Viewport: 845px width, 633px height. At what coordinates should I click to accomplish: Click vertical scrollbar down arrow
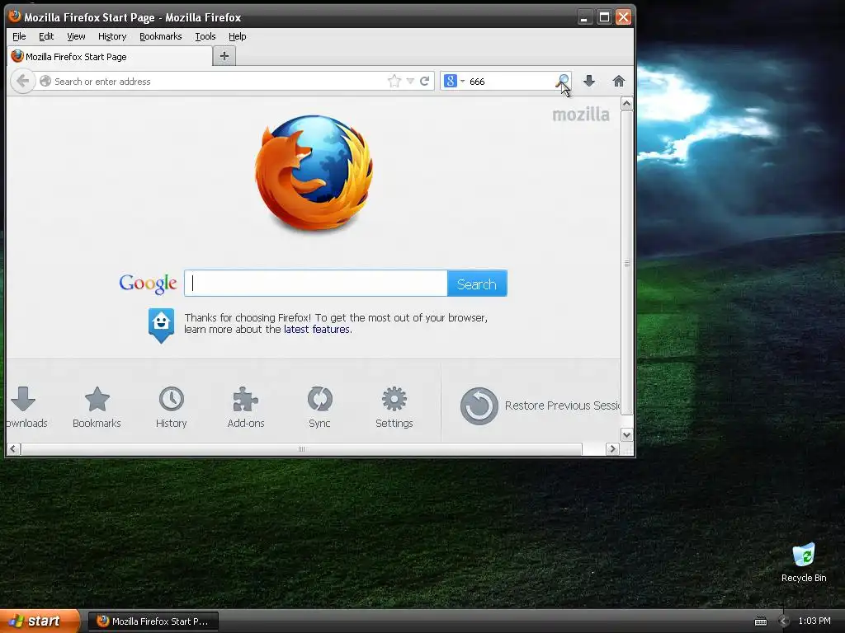[627, 434]
